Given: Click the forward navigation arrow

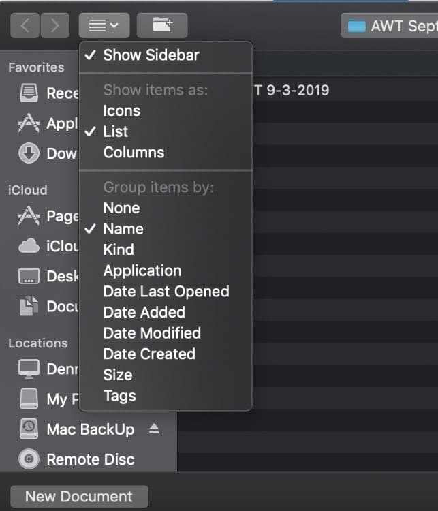Looking at the screenshot, I should pyautogui.click(x=54, y=26).
